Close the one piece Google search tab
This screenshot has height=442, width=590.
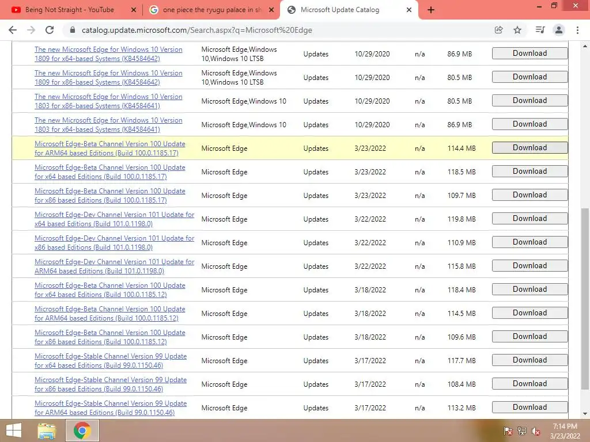[x=271, y=10]
